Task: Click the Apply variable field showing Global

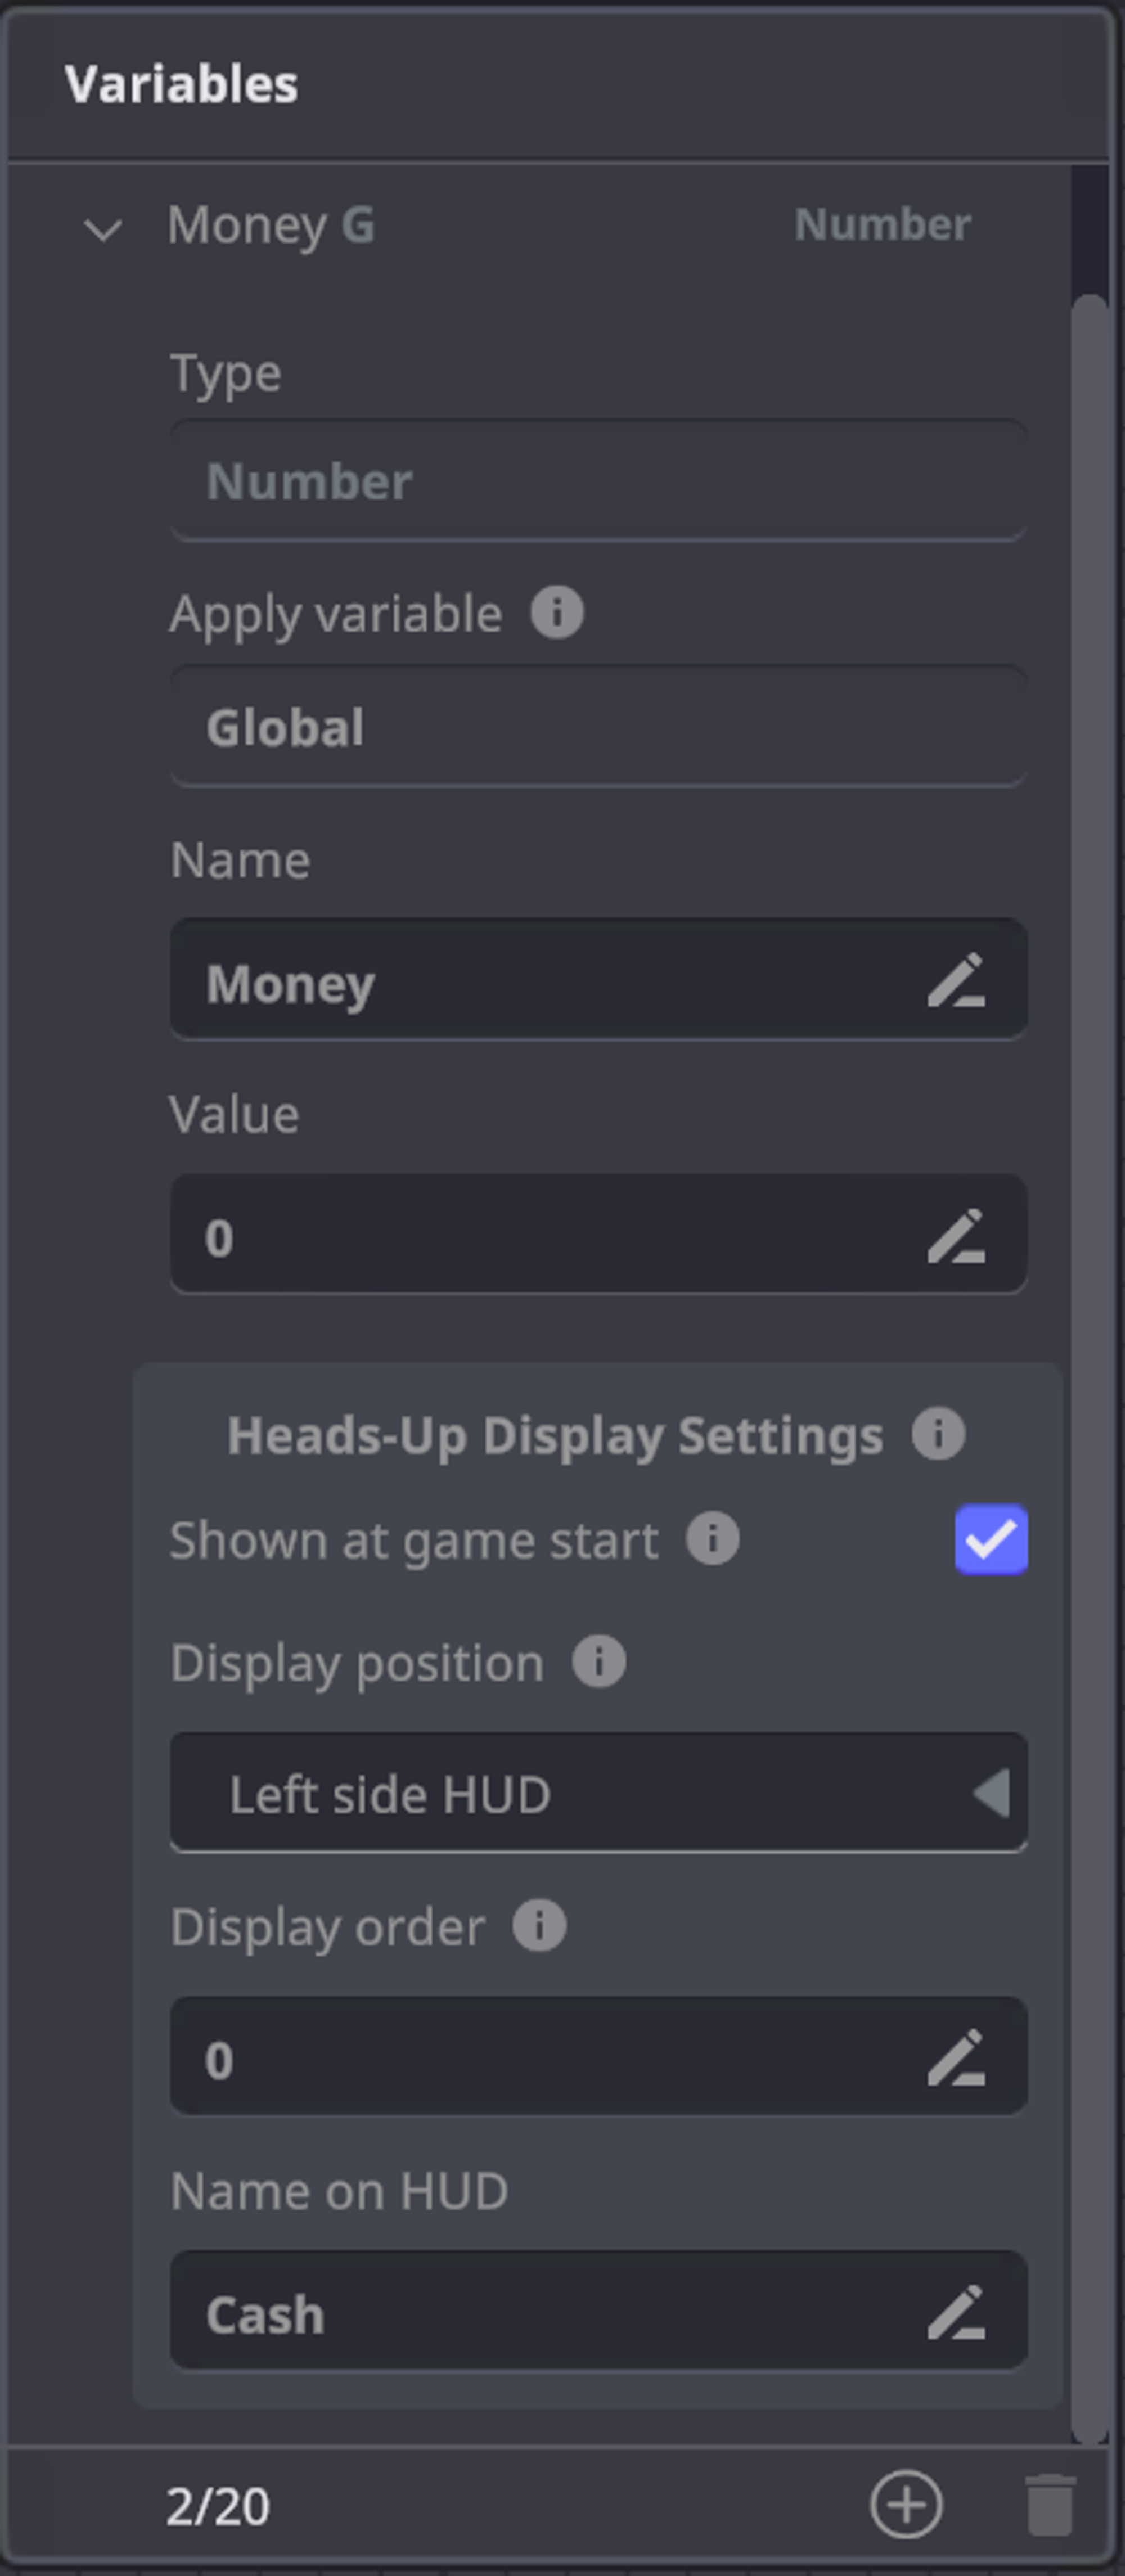Action: click(598, 727)
